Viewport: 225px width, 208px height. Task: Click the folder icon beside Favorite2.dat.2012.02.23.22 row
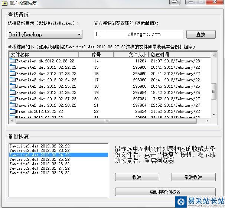pyautogui.click(x=13, y=74)
